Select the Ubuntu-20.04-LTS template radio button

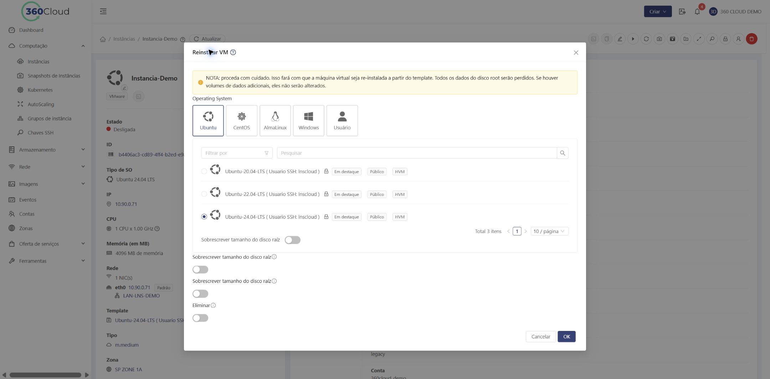coord(204,171)
